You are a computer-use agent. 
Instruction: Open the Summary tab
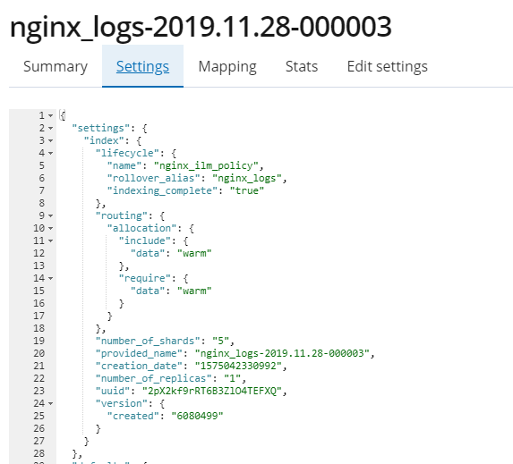tap(56, 66)
